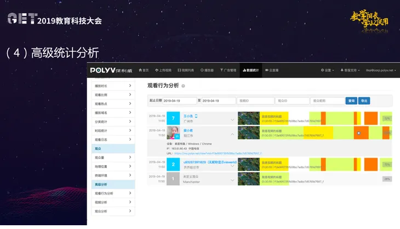The height and width of the screenshot is (229, 400).
Task: Open 观众分析 in the sidebar
Action: coord(113,211)
